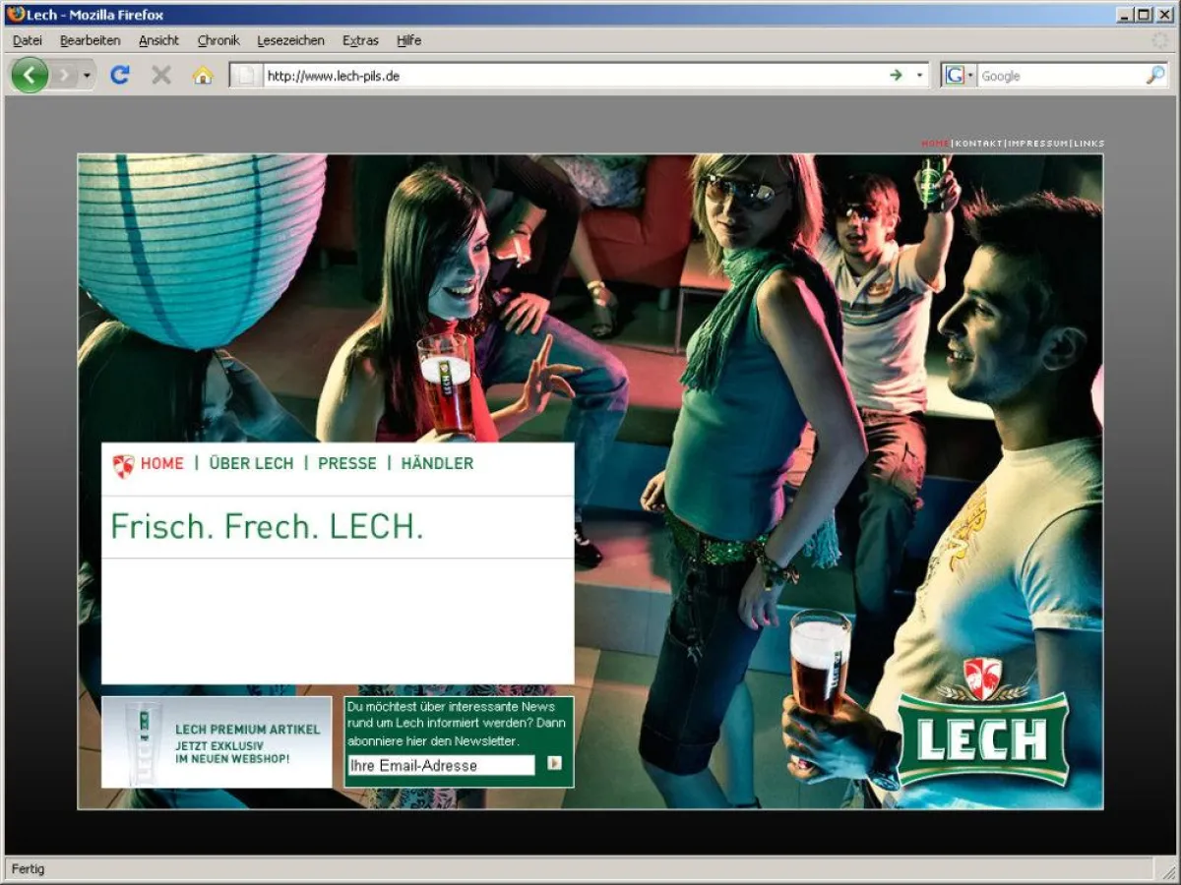Start a Google search with the magnifier icon
Viewport: 1181px width, 885px height.
click(1154, 75)
